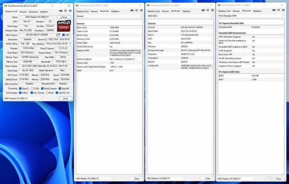Image resolution: width=289 pixels, height=184 pixels.
Task: Save BIOS using the export icon beside UEFI
Action: pyautogui.click(x=58, y=35)
